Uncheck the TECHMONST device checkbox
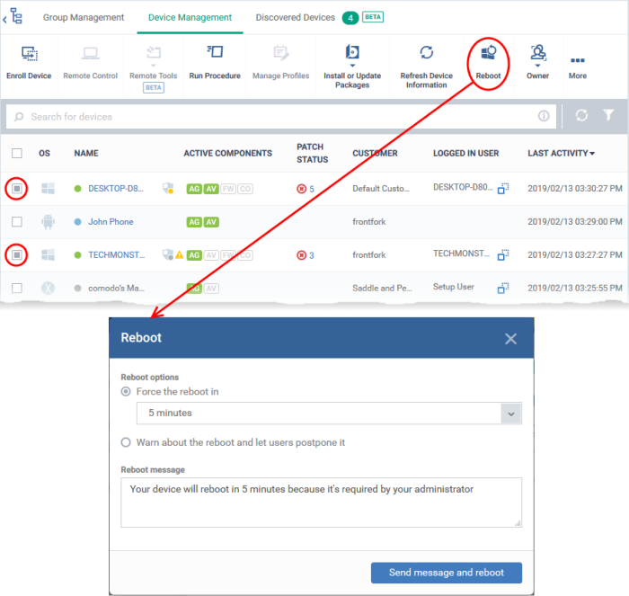Image resolution: width=629 pixels, height=596 pixels. coord(17,255)
